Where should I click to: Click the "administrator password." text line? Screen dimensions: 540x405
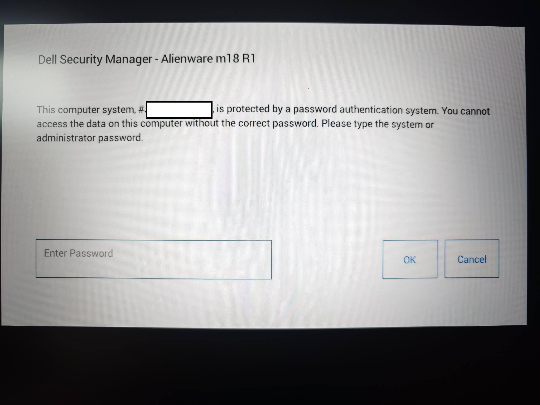click(x=90, y=138)
